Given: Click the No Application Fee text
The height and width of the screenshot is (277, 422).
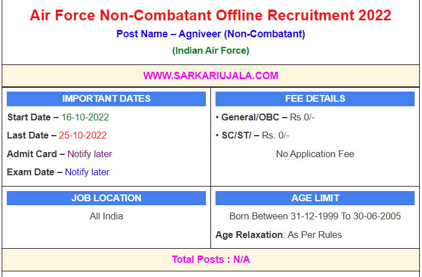Looking at the screenshot, I should 315,154.
